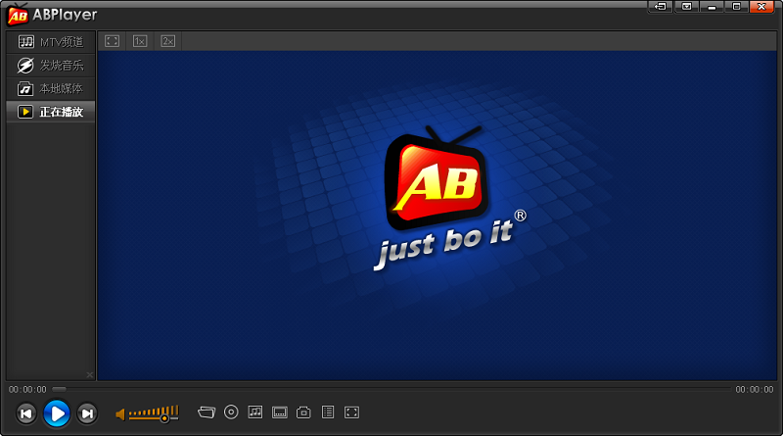Viewport: 783px width, 436px height.
Task: Click the disc icon in bottom toolbar
Action: point(231,412)
